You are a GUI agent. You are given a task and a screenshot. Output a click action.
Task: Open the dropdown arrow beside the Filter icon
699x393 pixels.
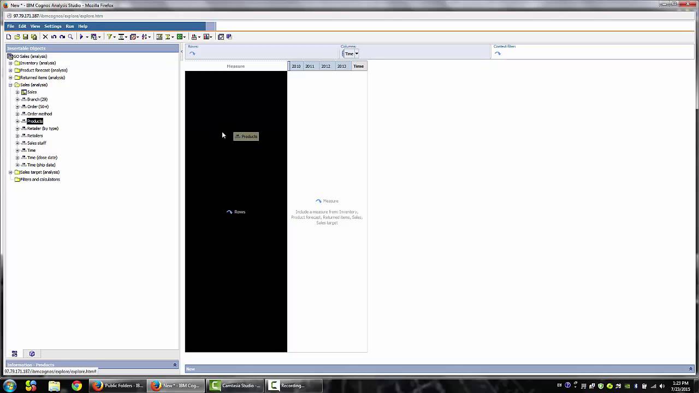click(x=114, y=37)
